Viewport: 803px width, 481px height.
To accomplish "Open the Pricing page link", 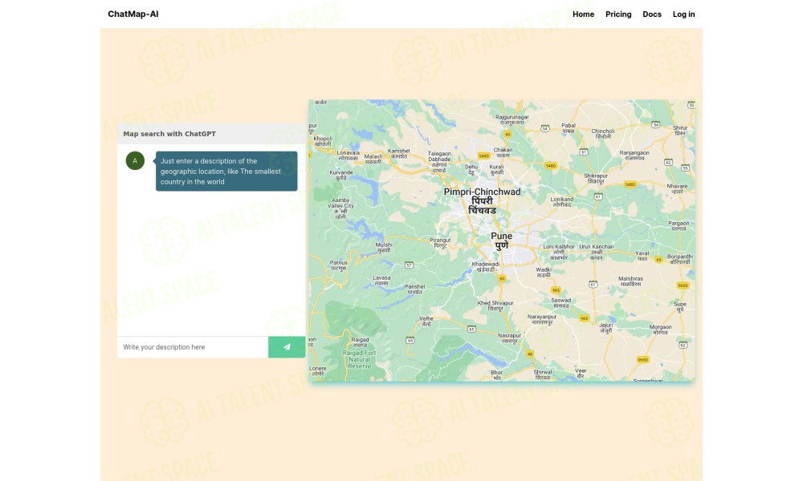I will pos(618,14).
